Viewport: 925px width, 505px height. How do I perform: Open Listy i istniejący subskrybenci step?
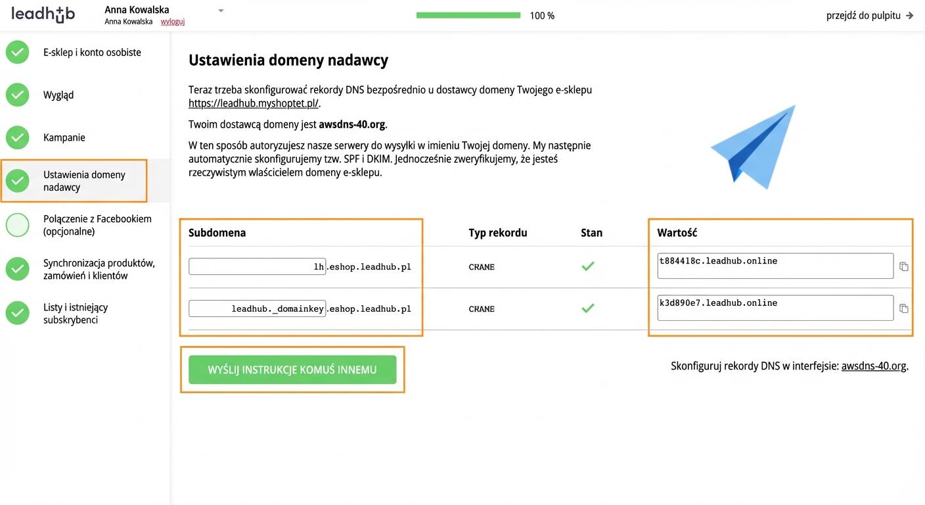(76, 313)
